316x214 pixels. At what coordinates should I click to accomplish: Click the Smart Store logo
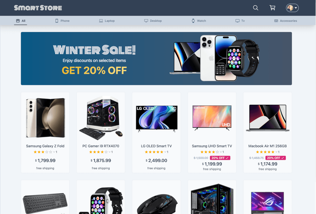coord(38,8)
